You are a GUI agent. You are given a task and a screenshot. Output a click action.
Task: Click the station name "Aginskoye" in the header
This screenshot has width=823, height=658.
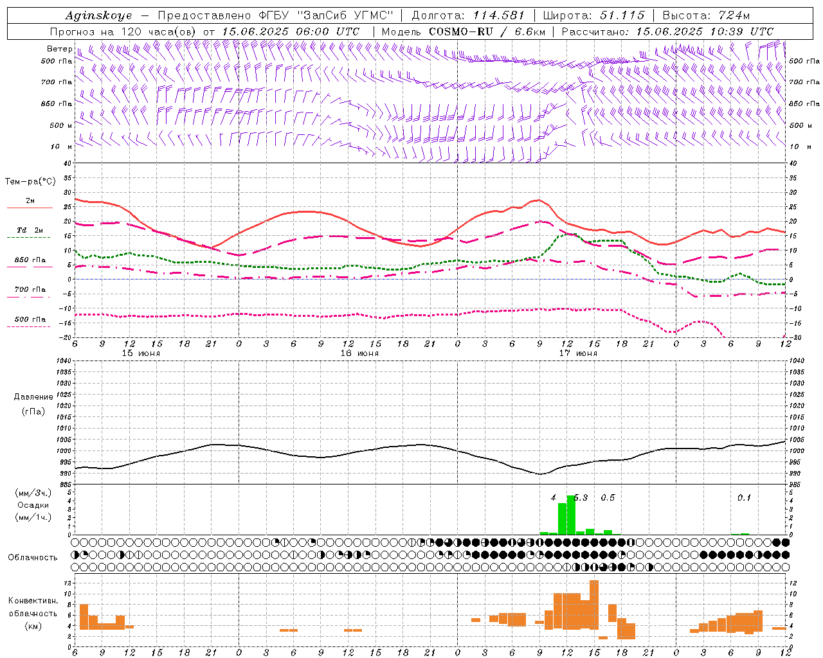pyautogui.click(x=98, y=15)
